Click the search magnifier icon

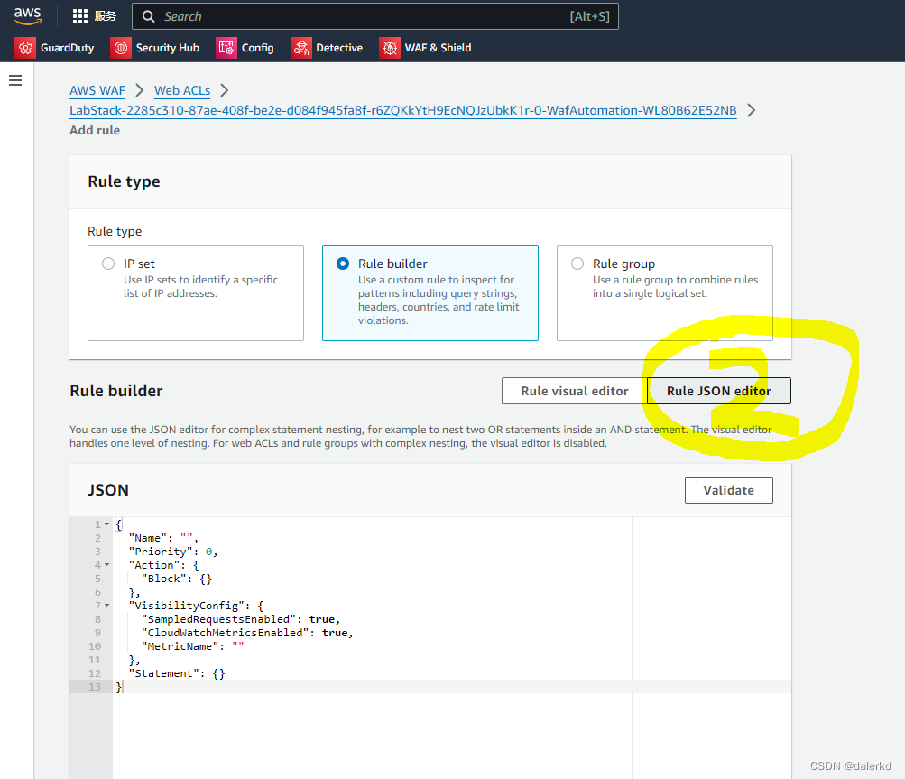[x=148, y=16]
